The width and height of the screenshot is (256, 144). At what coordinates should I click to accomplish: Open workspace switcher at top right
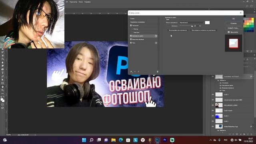[252, 6]
